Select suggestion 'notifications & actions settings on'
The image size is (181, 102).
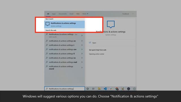64,41
